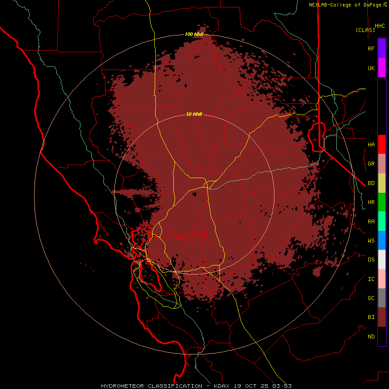This screenshot has width=389, height=389.
Task: Click the GC legend label
Action: click(x=371, y=298)
